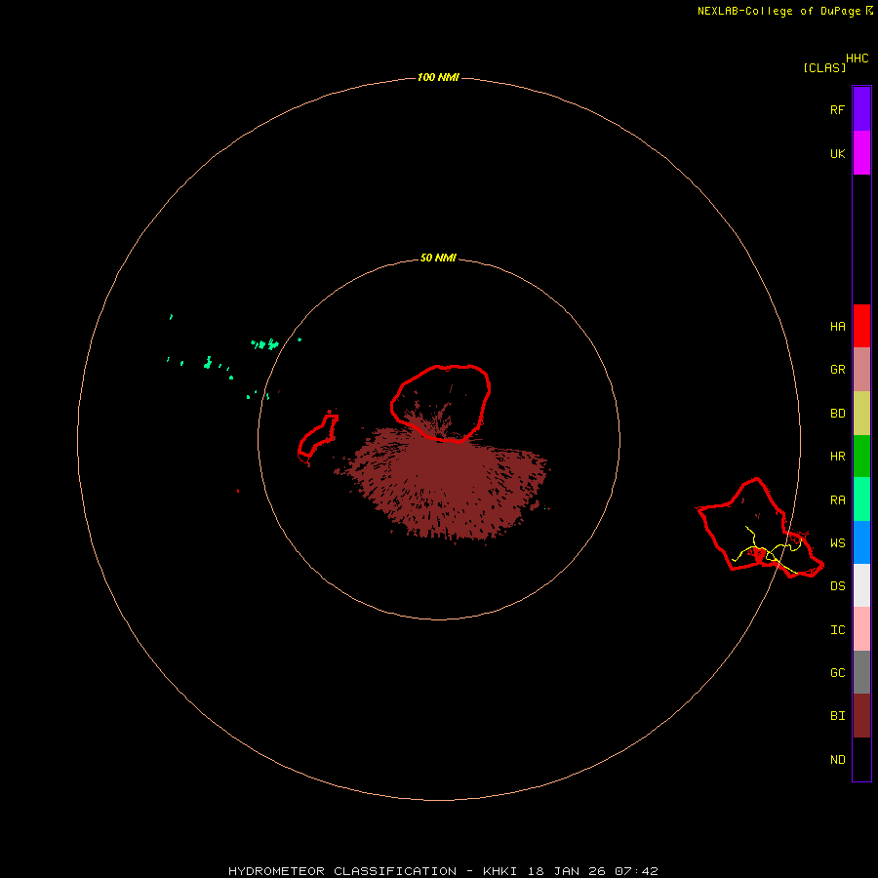Click the ND legend label
This screenshot has width=878, height=878.
pyautogui.click(x=837, y=760)
